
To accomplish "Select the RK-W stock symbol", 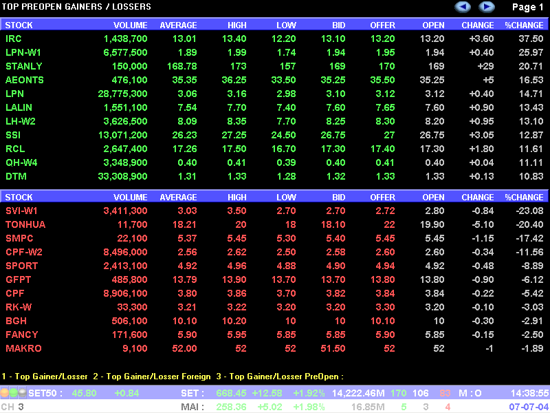I will [19, 307].
